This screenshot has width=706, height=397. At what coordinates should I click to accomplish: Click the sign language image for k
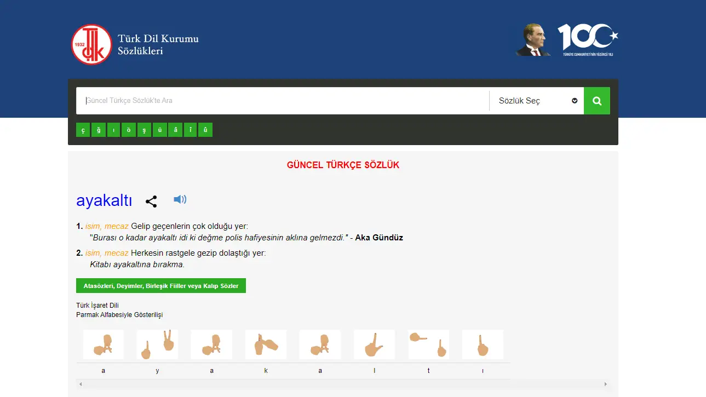point(266,344)
